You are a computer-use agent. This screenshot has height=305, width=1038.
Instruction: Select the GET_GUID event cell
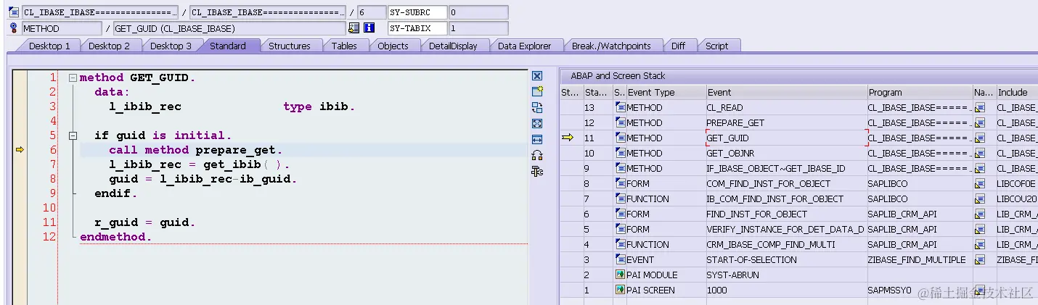click(x=787, y=138)
